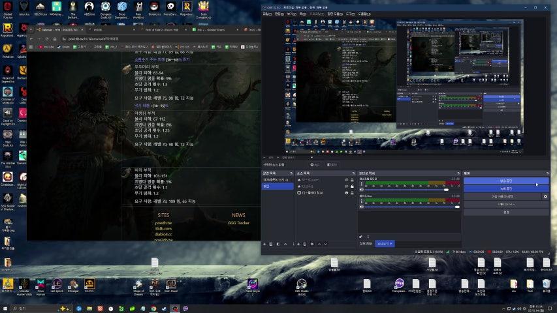The height and width of the screenshot is (313, 557).
Task: Open the sources panel dock popout menu
Action: click(353, 173)
